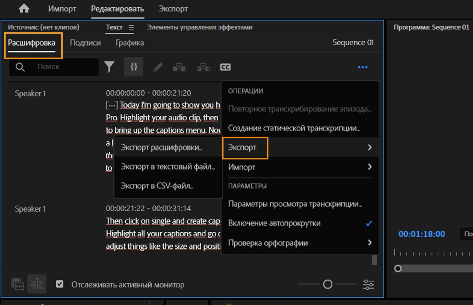Open Элементы управления эффектами panel
The height and width of the screenshot is (305, 473).
tap(200, 27)
